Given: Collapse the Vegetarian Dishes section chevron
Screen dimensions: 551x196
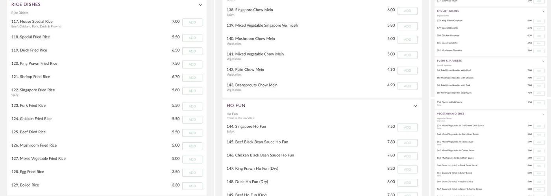Looking at the screenshot, I should [x=544, y=114].
